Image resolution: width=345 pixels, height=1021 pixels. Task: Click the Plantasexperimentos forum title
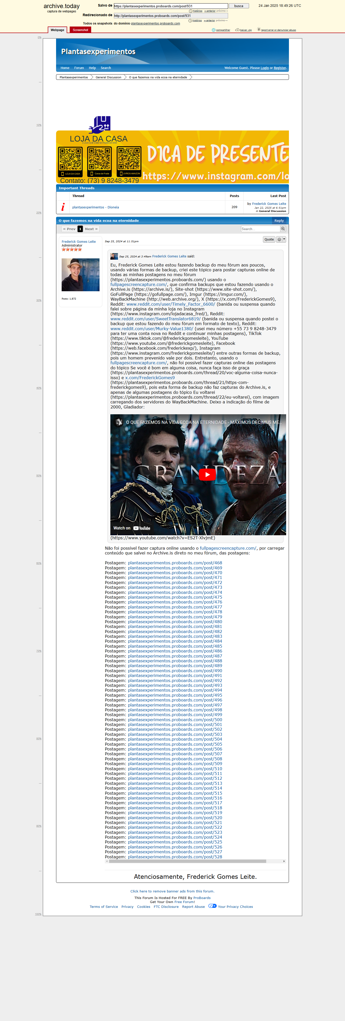pyautogui.click(x=98, y=52)
